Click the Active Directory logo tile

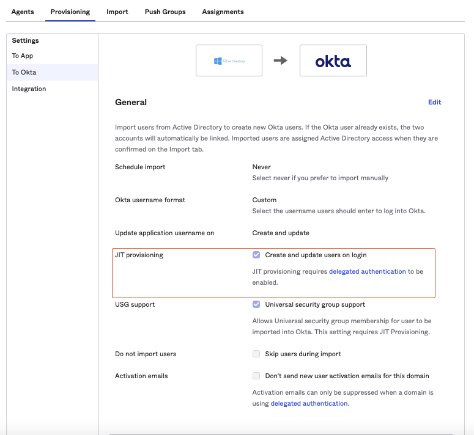tap(229, 60)
